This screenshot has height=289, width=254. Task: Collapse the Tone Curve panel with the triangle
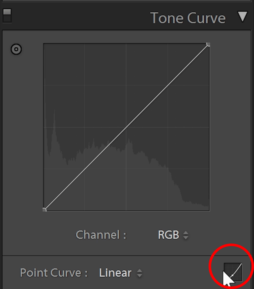click(242, 17)
